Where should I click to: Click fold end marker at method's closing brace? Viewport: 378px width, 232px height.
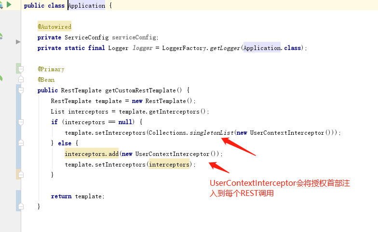coord(21,206)
